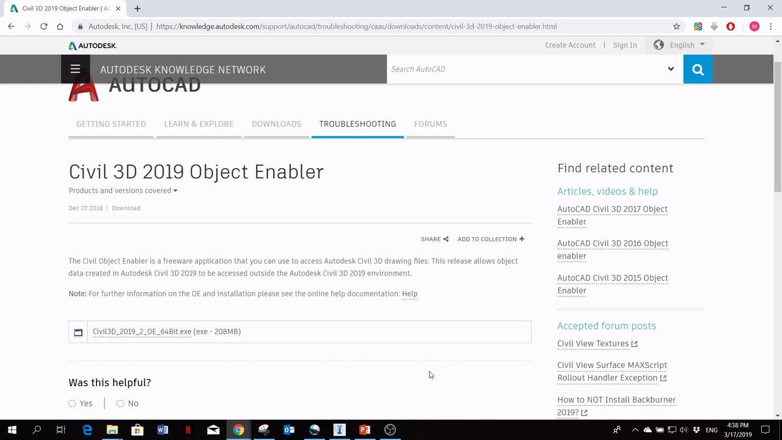Open Civil View Surface MAXScript Rollout post

612,372
